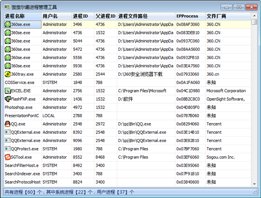This screenshot has height=198, width=261.
Task: Click parent process ID 2972 cell
Action: pyautogui.click(x=100, y=124)
